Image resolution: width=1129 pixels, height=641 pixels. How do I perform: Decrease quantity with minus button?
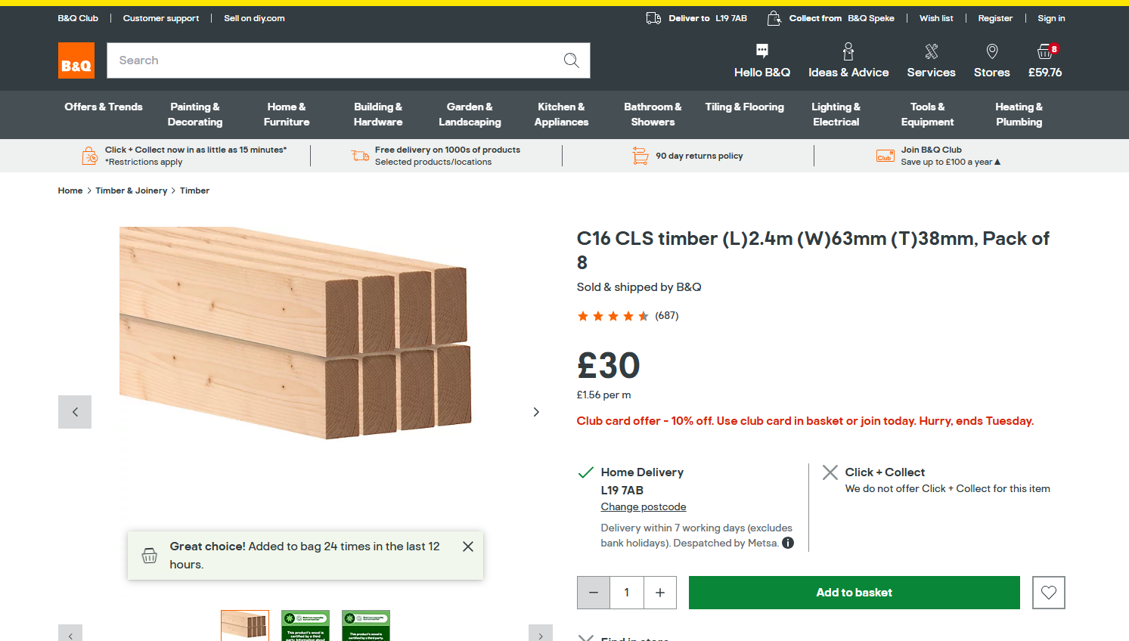[594, 593]
